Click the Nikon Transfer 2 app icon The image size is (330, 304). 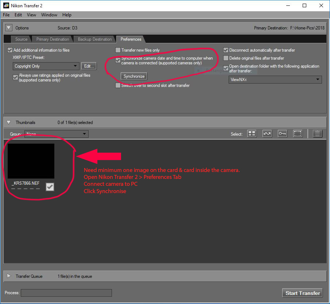(6, 5)
